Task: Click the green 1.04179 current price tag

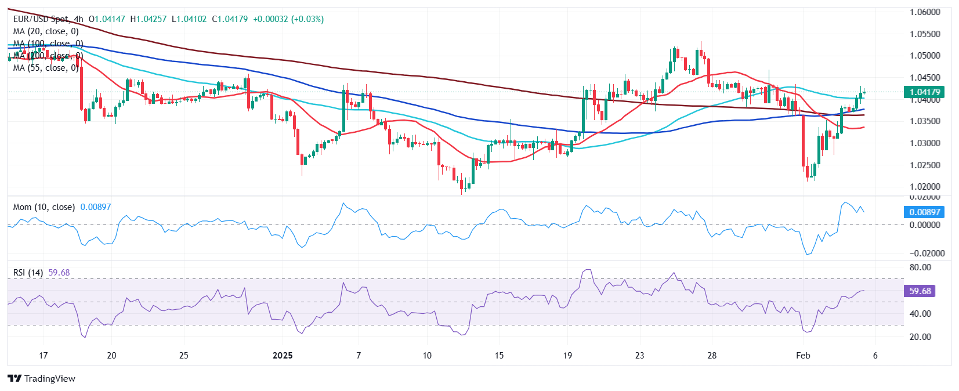Action: (925, 92)
